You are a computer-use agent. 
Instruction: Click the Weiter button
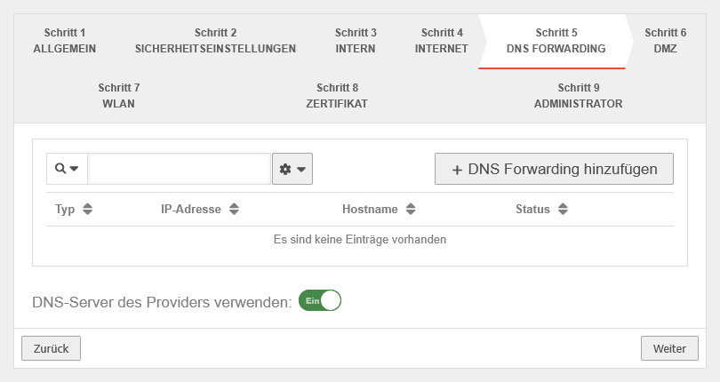(669, 348)
